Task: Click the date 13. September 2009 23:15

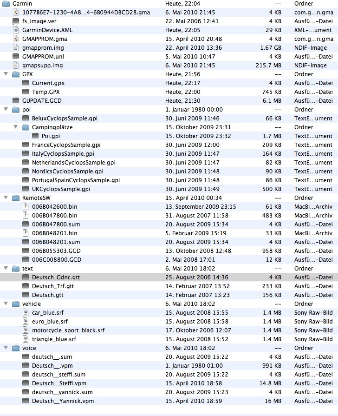Action: pos(201,206)
